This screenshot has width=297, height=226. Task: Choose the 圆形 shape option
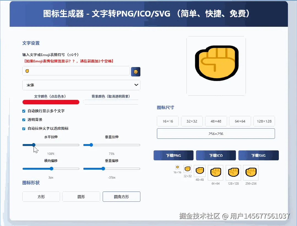[81, 196]
